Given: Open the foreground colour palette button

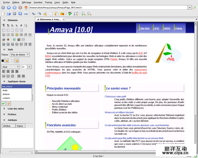Looking at the screenshot, I should 7,61.
